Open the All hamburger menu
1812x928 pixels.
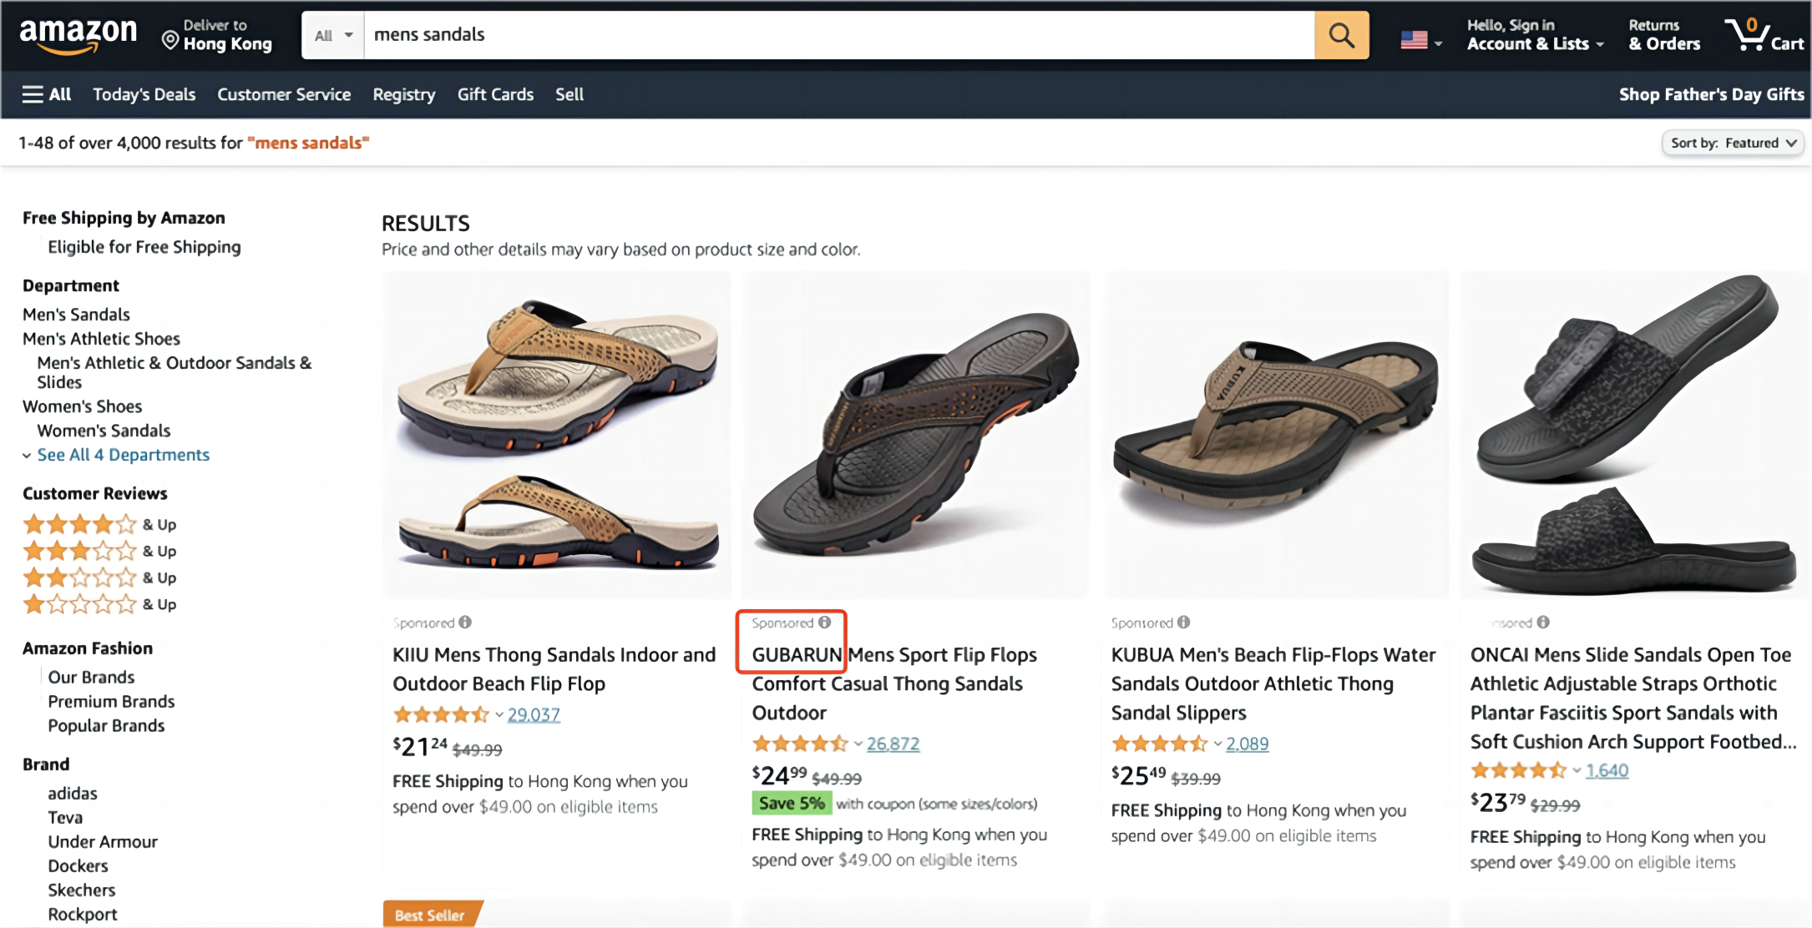tap(47, 94)
